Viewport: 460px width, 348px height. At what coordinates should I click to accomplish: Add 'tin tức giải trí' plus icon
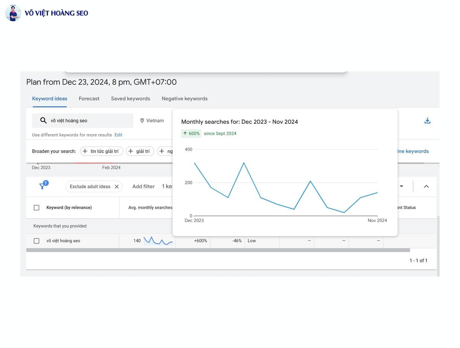click(x=85, y=151)
